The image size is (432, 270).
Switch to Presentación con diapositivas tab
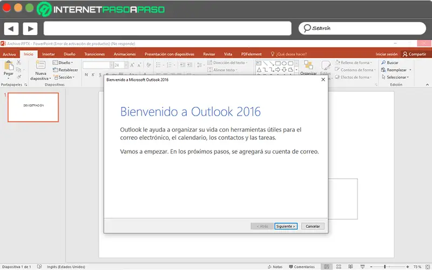(x=170, y=55)
